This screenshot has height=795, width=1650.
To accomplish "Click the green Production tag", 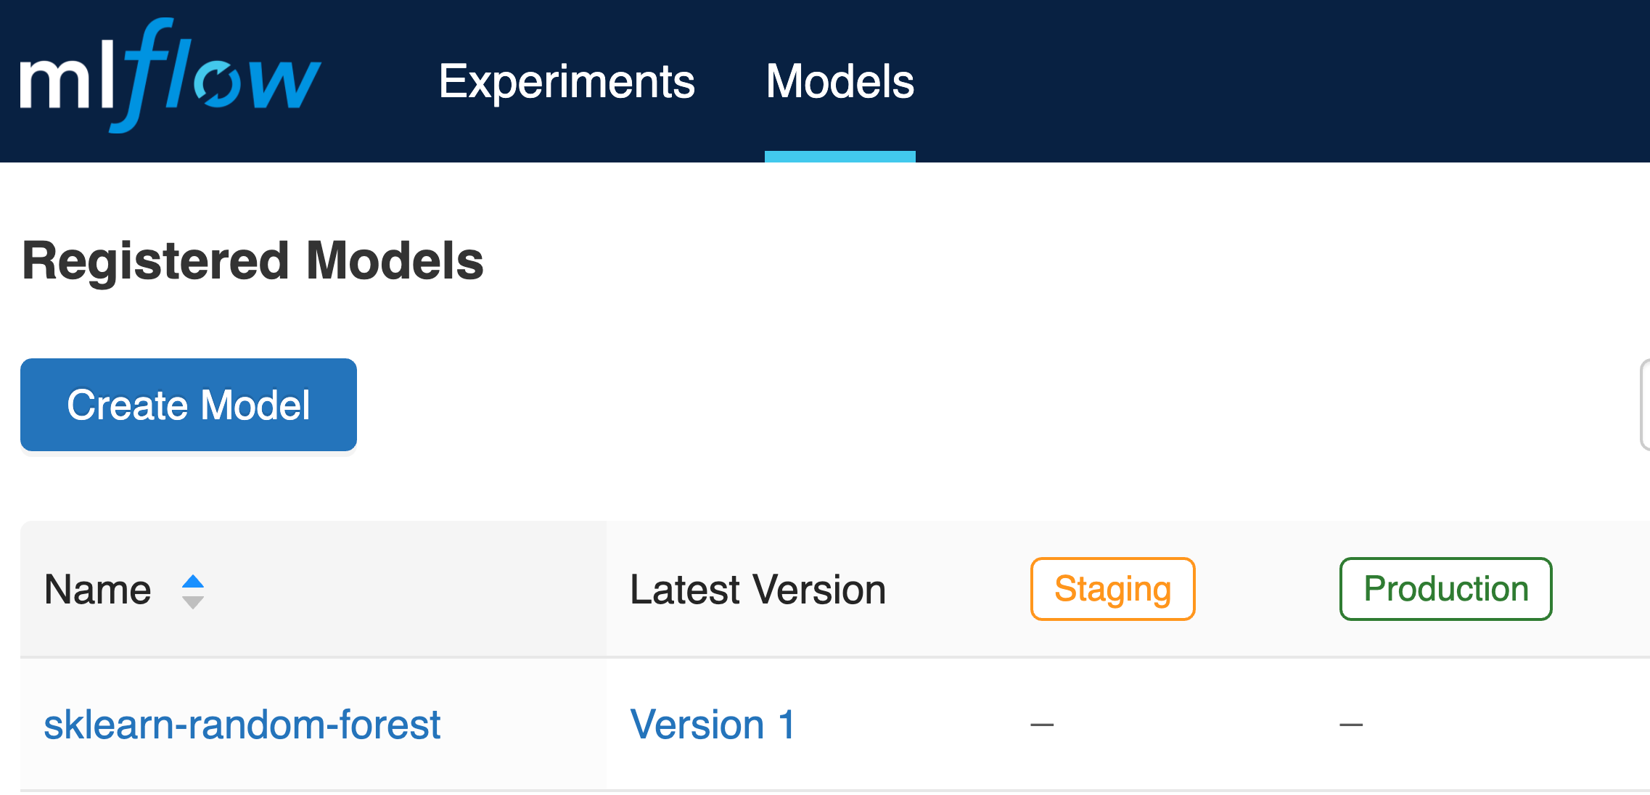I will [1445, 589].
